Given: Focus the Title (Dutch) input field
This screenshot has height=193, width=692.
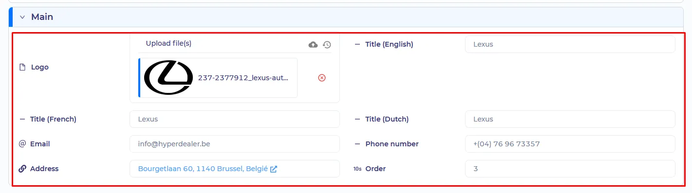Looking at the screenshot, I should pos(570,119).
